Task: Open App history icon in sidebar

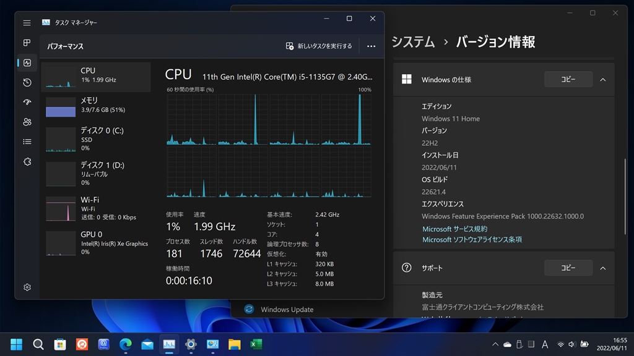Action: click(27, 82)
